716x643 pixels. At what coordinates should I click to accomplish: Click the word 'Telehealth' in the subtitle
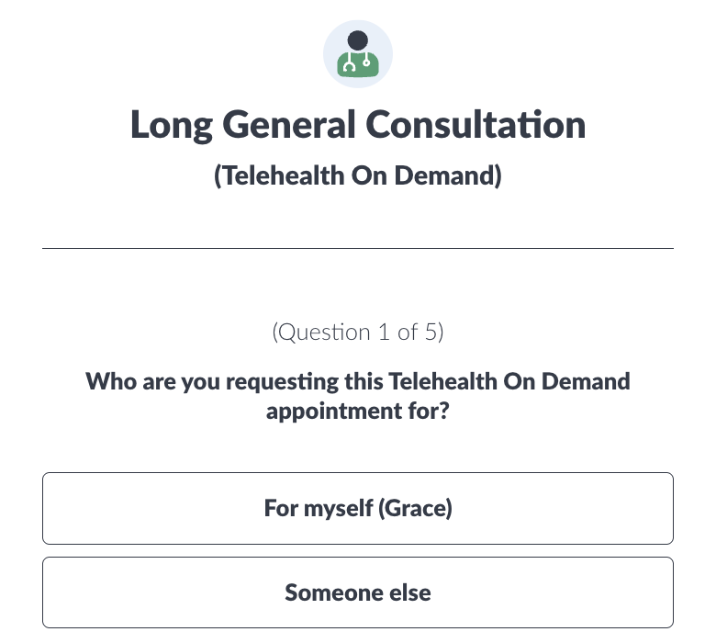point(275,176)
